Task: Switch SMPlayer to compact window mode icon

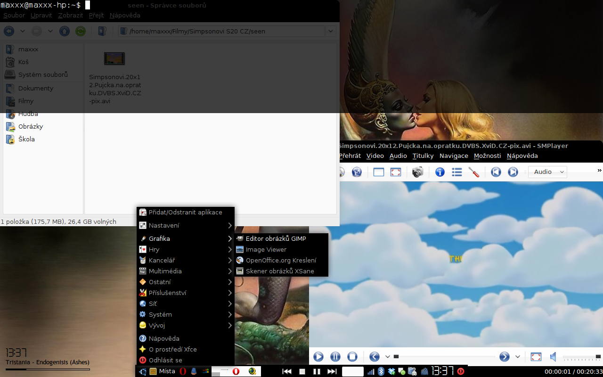Action: tap(379, 172)
